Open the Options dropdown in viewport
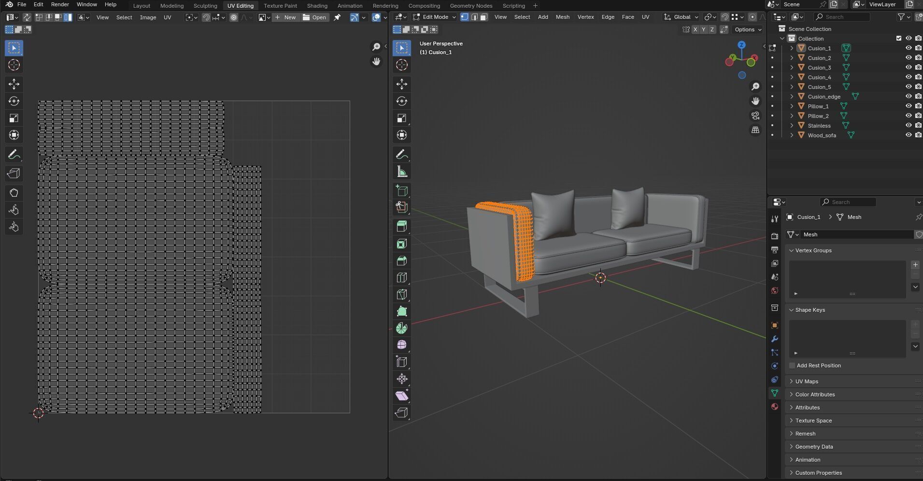923x481 pixels. (748, 29)
